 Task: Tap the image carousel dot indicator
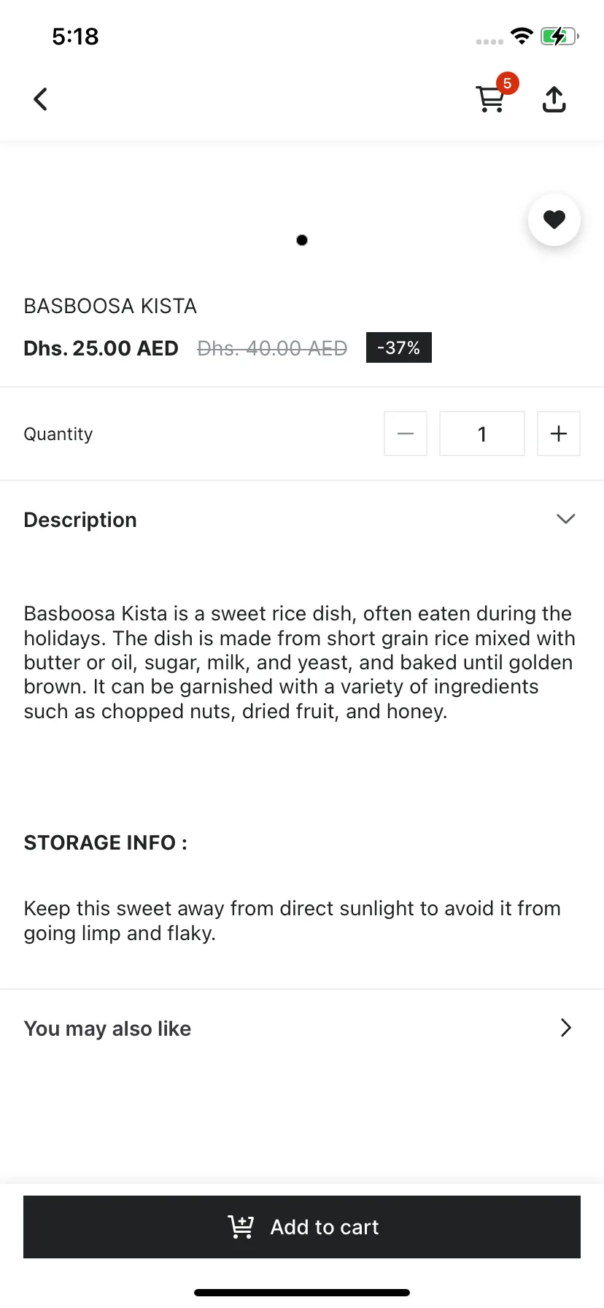[x=302, y=240]
